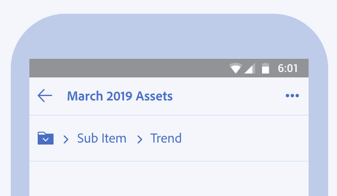337x196 pixels.
Task: Click the divider line under the title bar
Action: click(168, 115)
